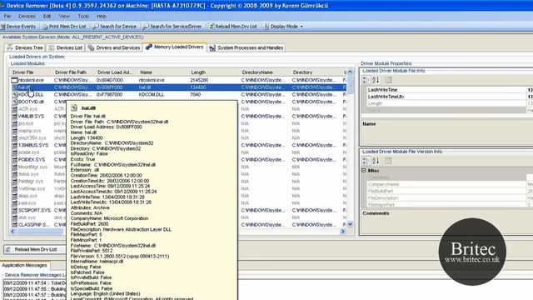The image size is (533, 300).
Task: Click Property Pages icon in File Info grid
Action: pyautogui.click(x=389, y=80)
